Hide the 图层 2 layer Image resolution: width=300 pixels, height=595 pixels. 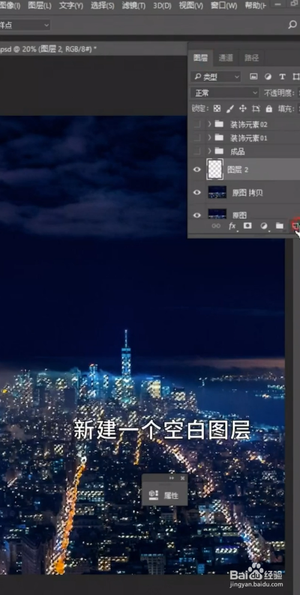point(197,169)
